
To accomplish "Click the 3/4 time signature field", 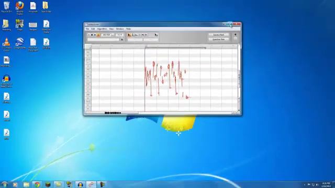I will (x=119, y=35).
